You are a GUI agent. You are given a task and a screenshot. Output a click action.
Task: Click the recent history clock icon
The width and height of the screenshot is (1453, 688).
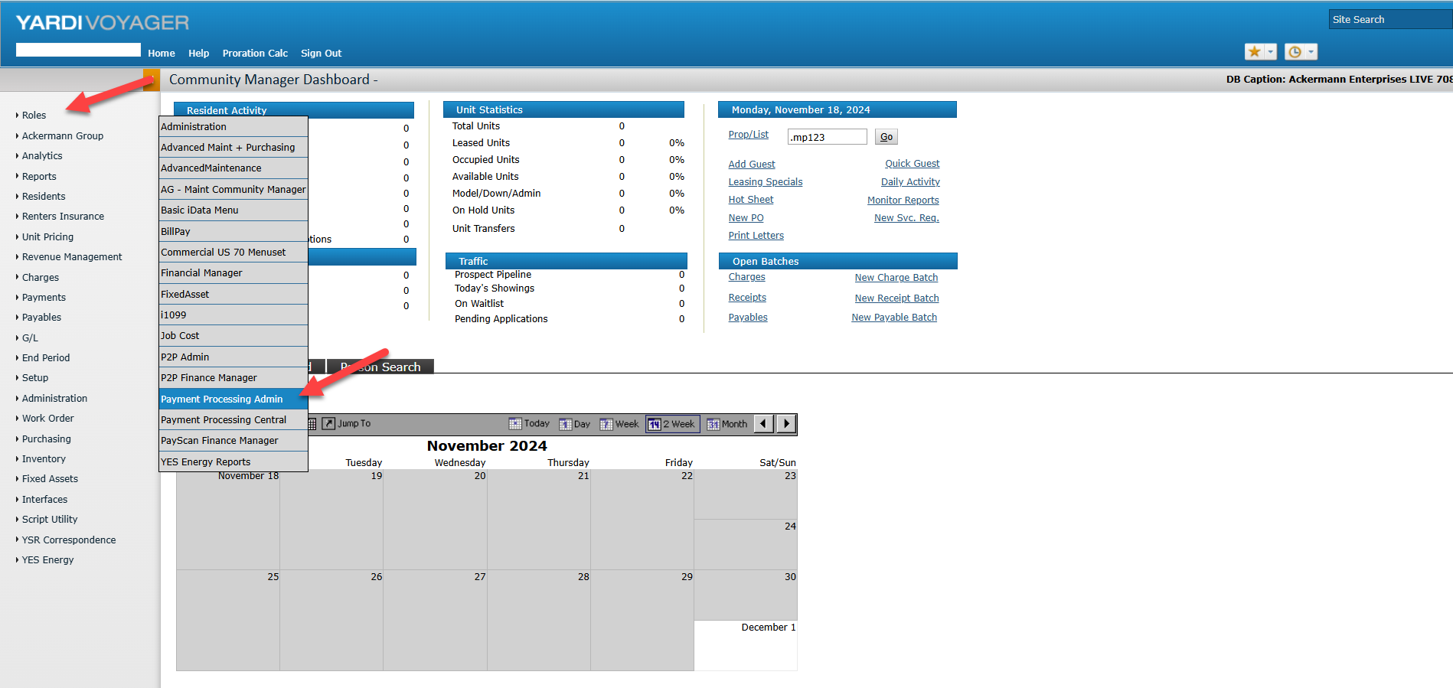(x=1295, y=52)
